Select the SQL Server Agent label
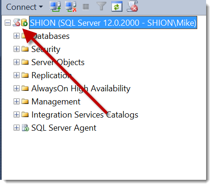The height and width of the screenshot is (192, 222). (x=64, y=128)
